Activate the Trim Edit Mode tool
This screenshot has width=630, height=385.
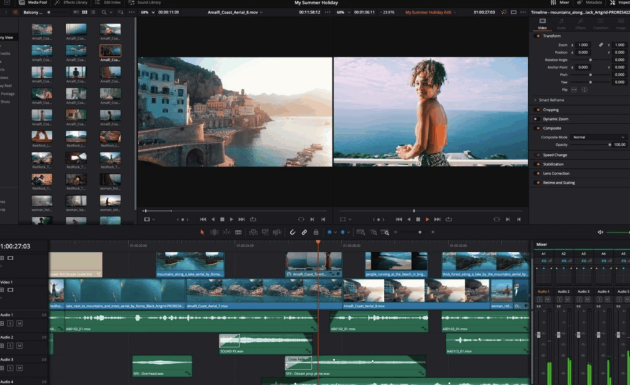click(x=215, y=232)
